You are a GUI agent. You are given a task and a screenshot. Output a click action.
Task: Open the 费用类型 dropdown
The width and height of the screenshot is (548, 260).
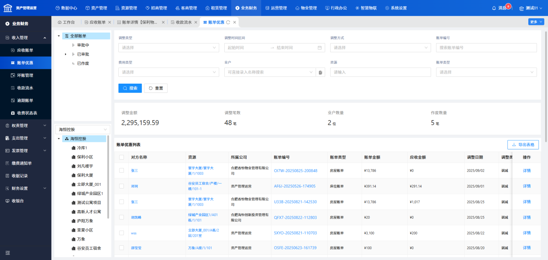point(169,72)
